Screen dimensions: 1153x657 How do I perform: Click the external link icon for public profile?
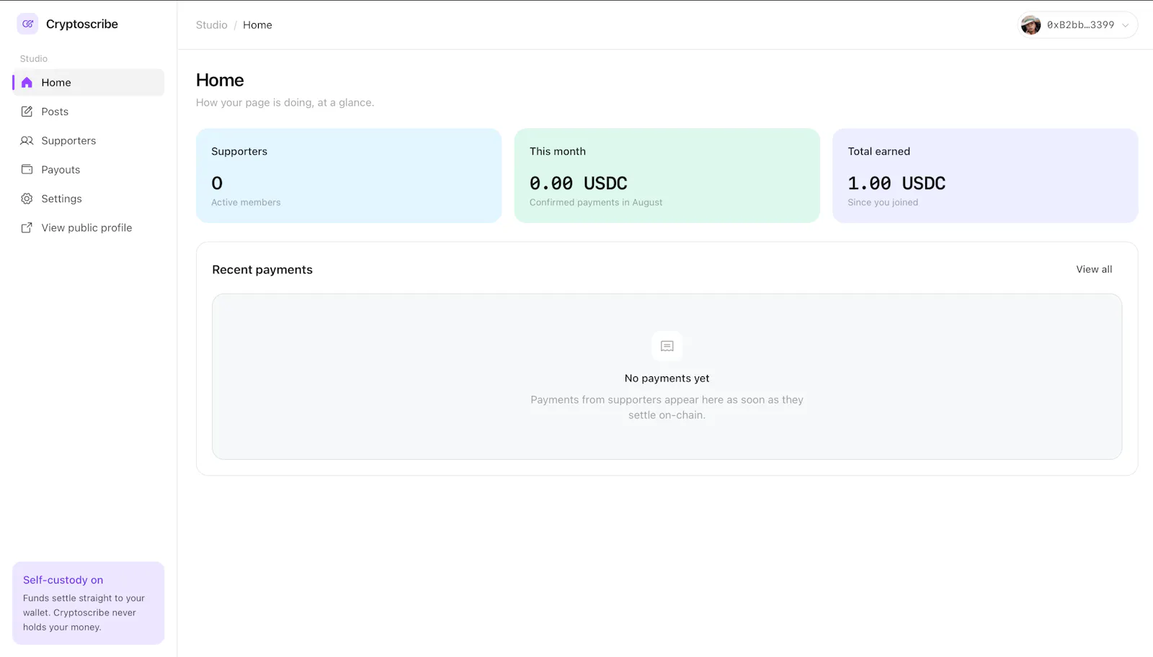pos(27,227)
